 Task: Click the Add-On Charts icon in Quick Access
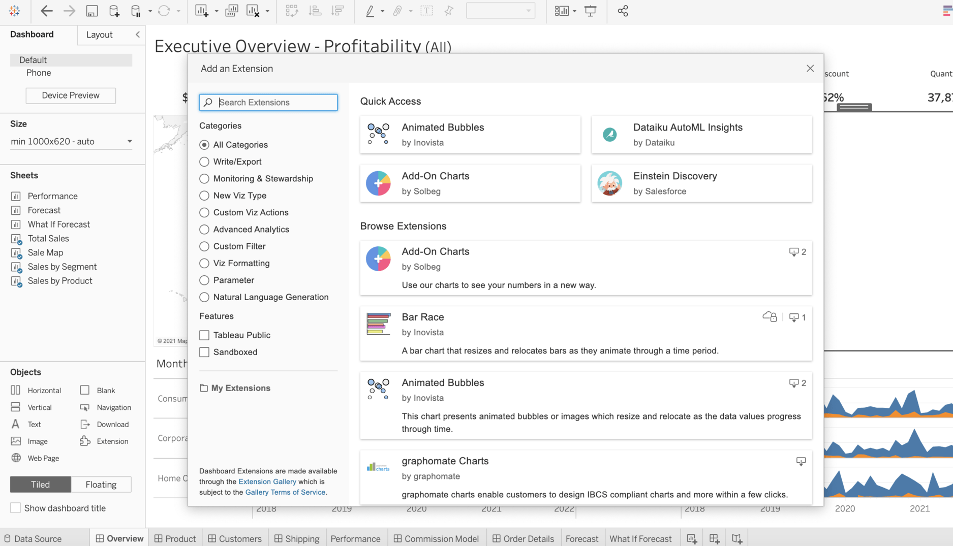pyautogui.click(x=378, y=183)
